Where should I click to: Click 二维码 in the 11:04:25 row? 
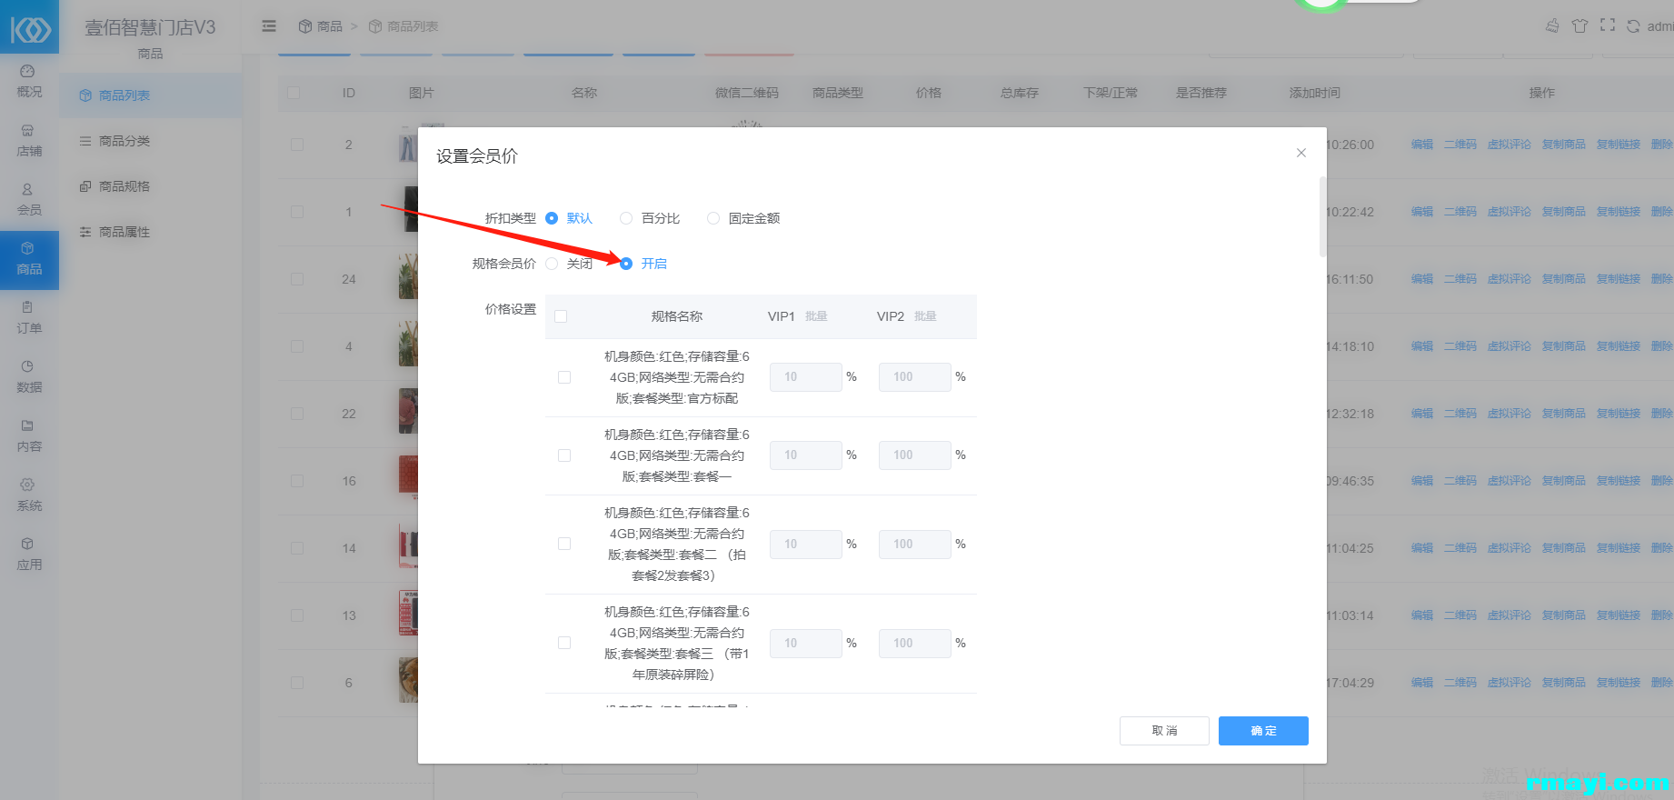click(x=1460, y=548)
